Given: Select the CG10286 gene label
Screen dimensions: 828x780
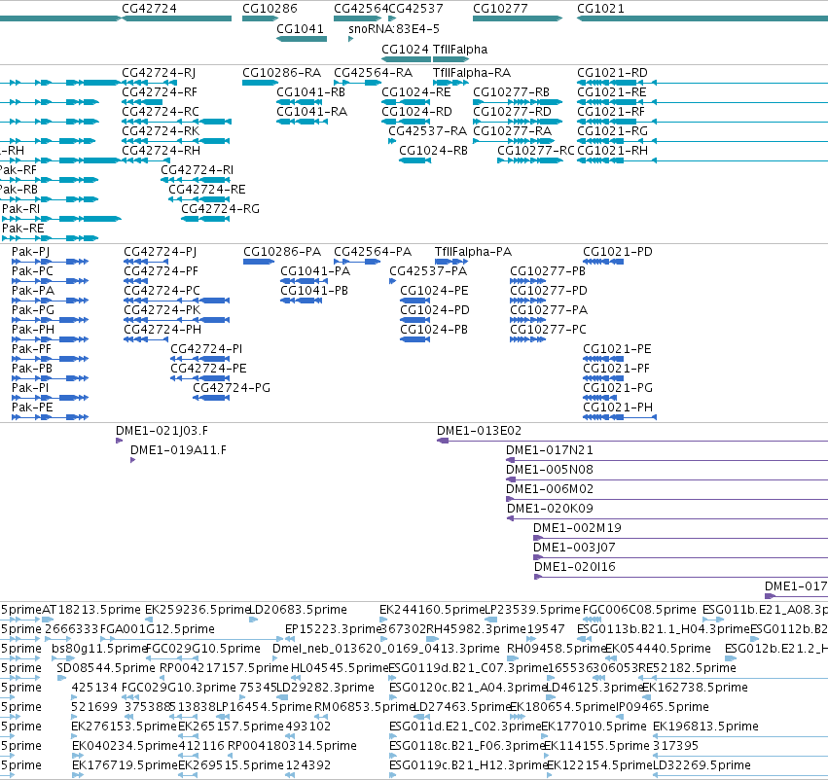Looking at the screenshot, I should pos(270,9).
